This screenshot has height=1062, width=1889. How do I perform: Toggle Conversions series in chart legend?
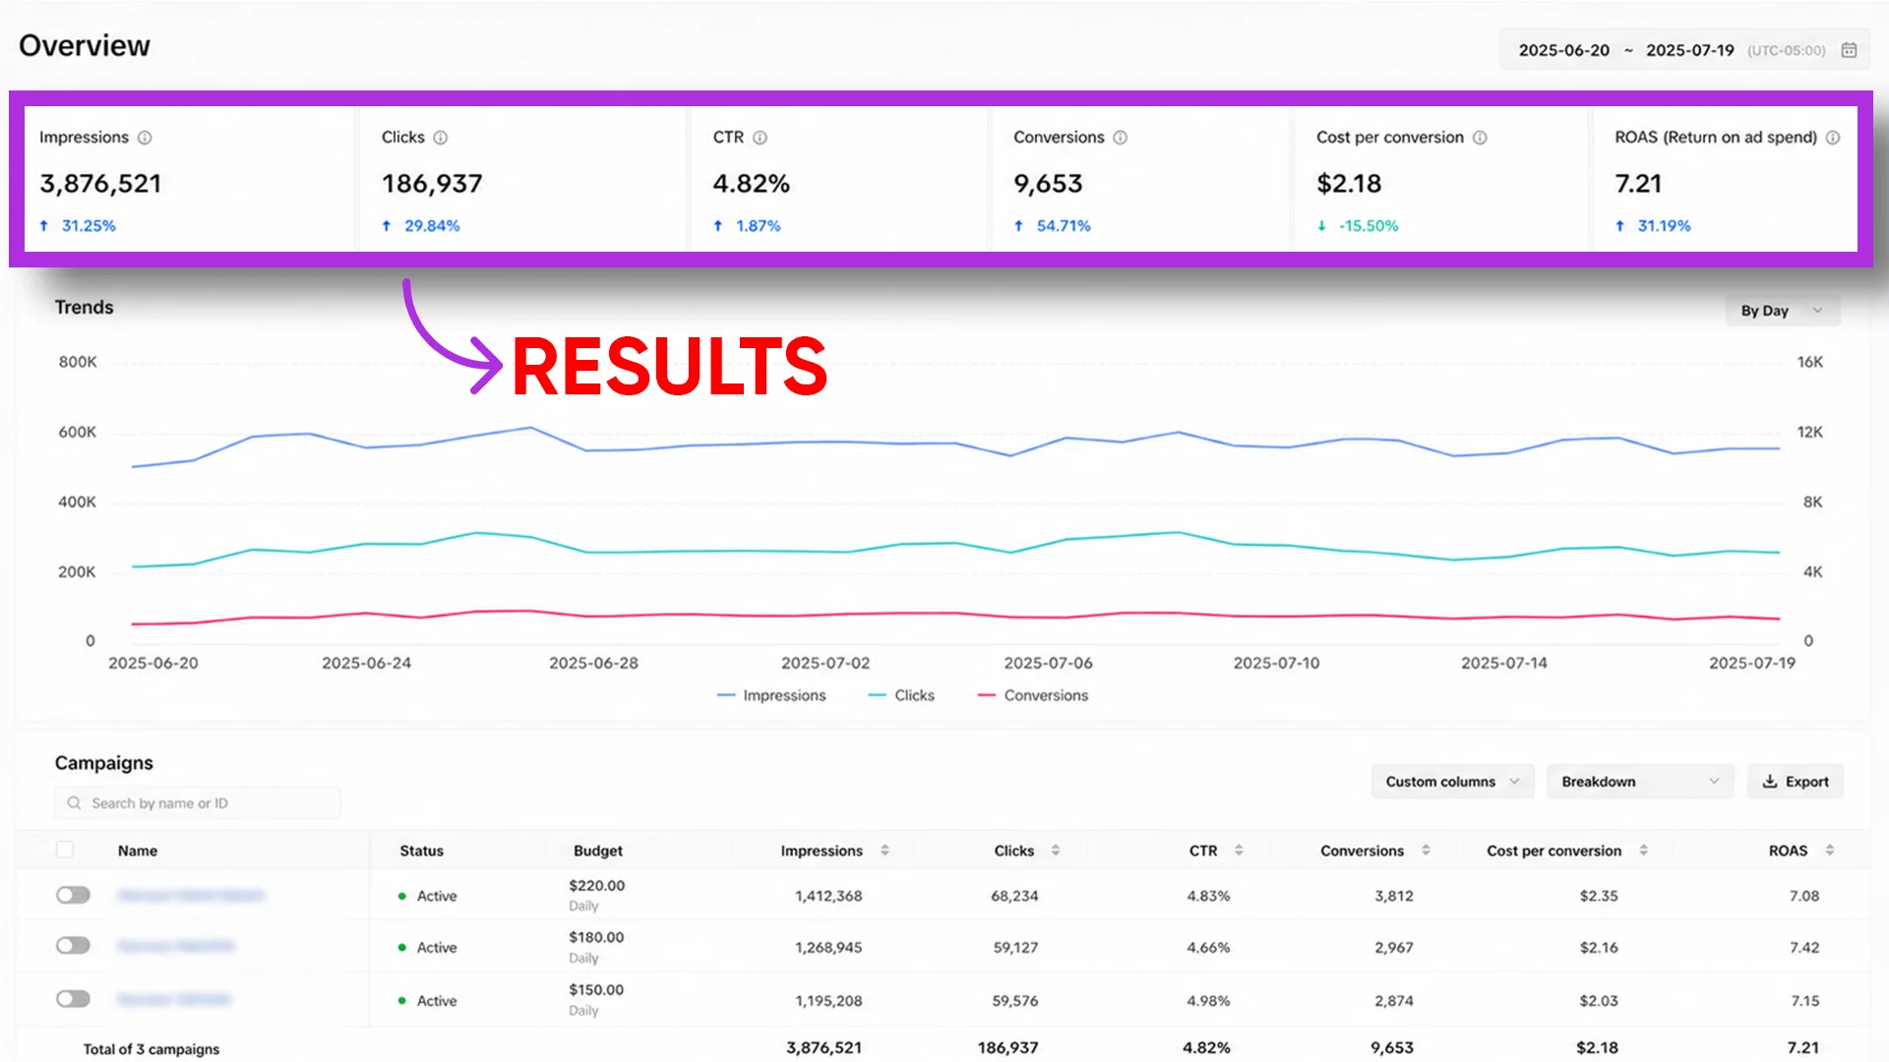click(x=1033, y=695)
